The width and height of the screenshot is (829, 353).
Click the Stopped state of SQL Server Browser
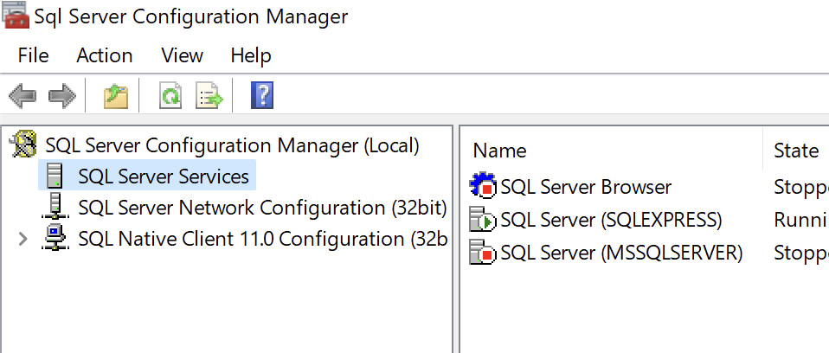click(x=801, y=187)
